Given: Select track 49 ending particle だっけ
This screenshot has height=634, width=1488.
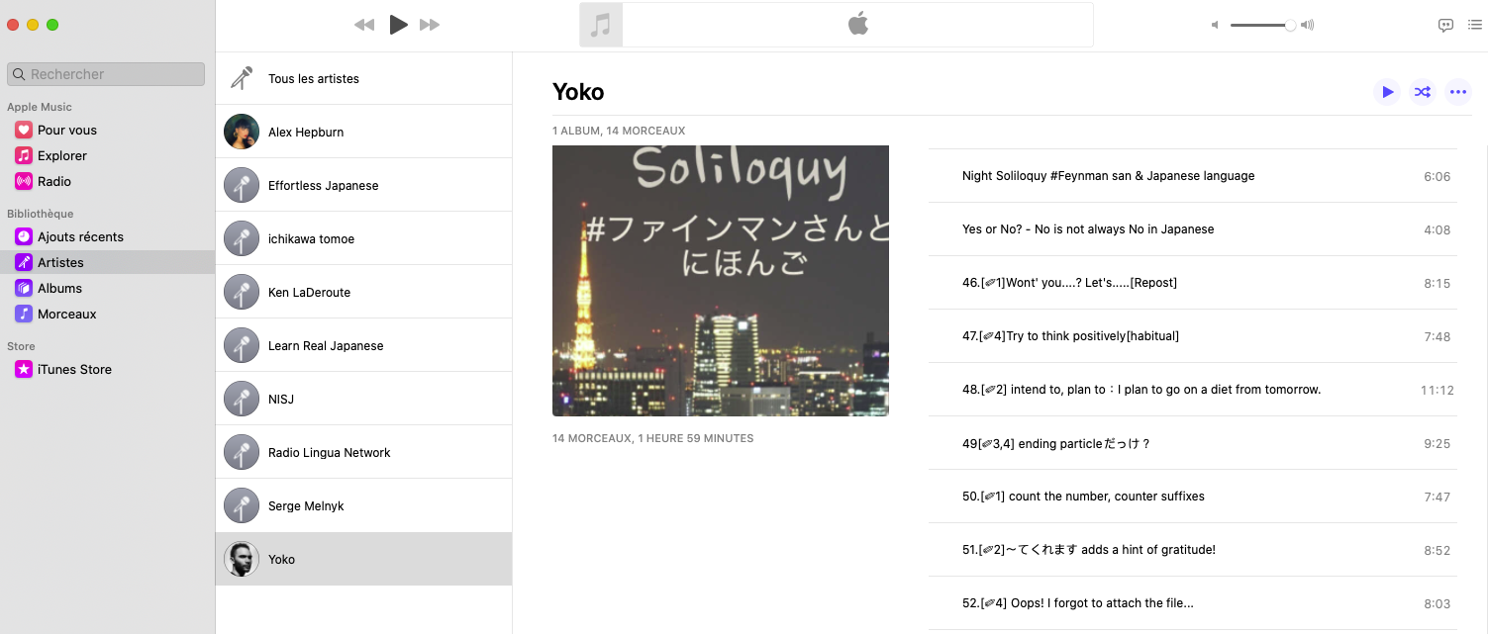Looking at the screenshot, I should tap(1193, 443).
